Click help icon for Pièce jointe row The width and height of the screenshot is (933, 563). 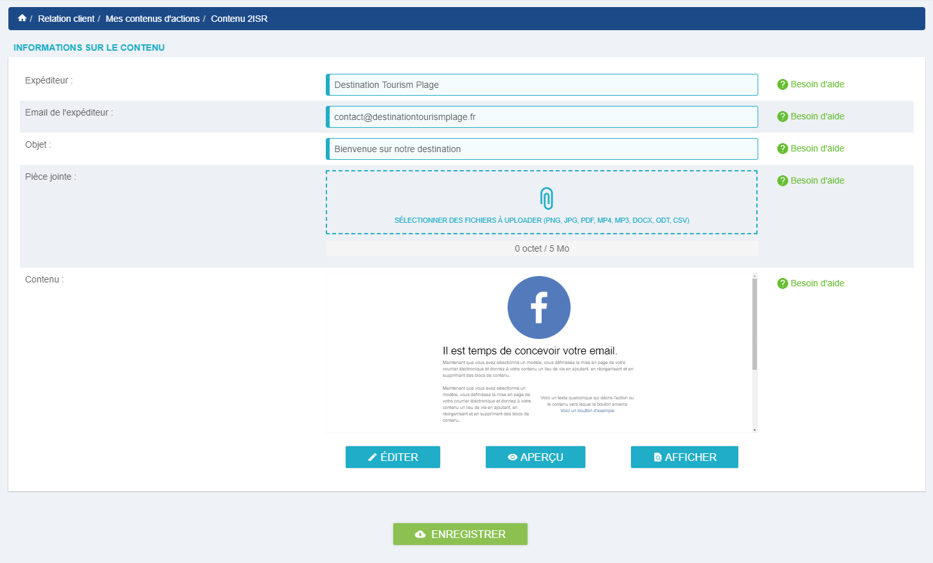[x=782, y=181]
